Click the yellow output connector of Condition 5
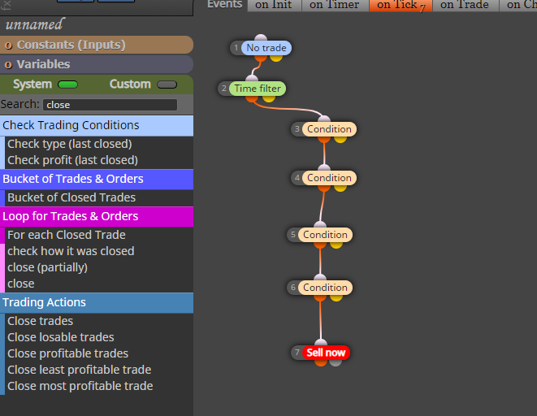The width and height of the screenshot is (537, 416). pyautogui.click(x=336, y=245)
